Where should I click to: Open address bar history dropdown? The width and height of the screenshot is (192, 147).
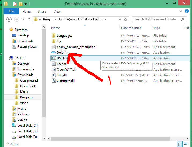tap(120, 19)
